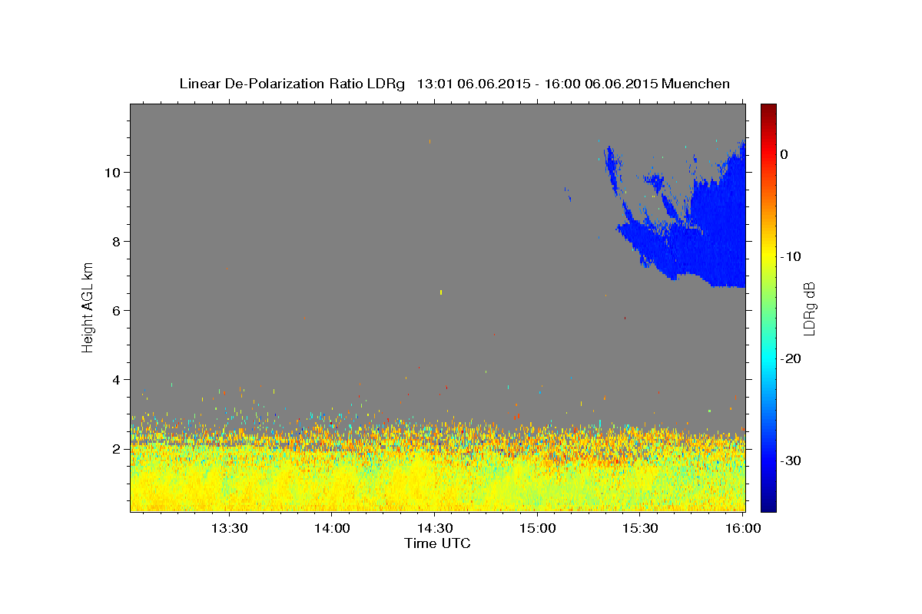922x614 pixels.
Task: Click the height tick label 2
Action: pyautogui.click(x=118, y=448)
